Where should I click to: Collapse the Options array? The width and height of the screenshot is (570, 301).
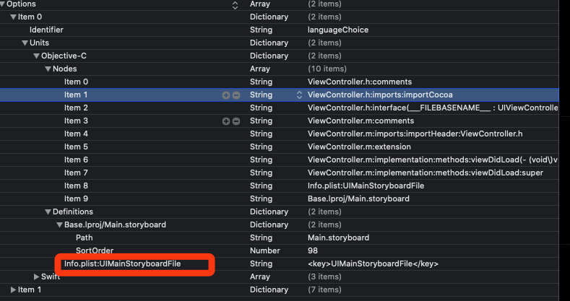3,4
